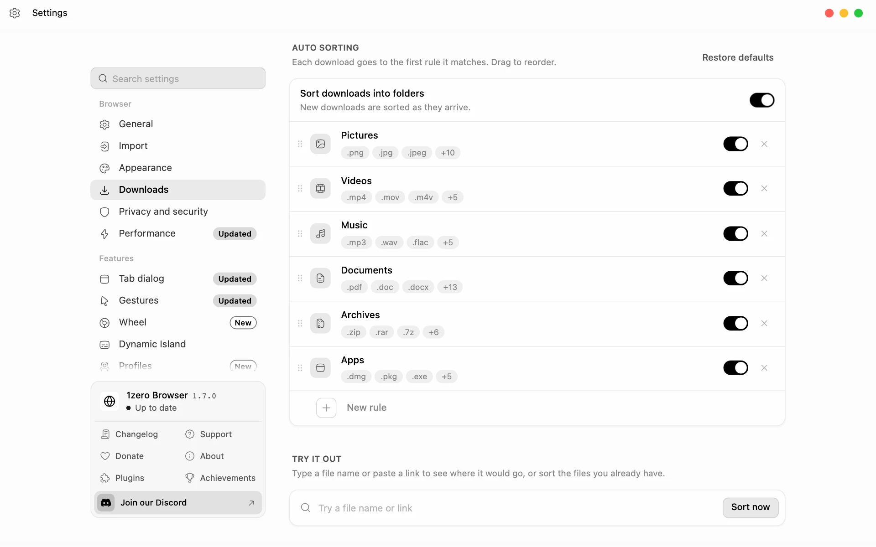
Task: Open Appearance settings in sidebar
Action: (178, 168)
